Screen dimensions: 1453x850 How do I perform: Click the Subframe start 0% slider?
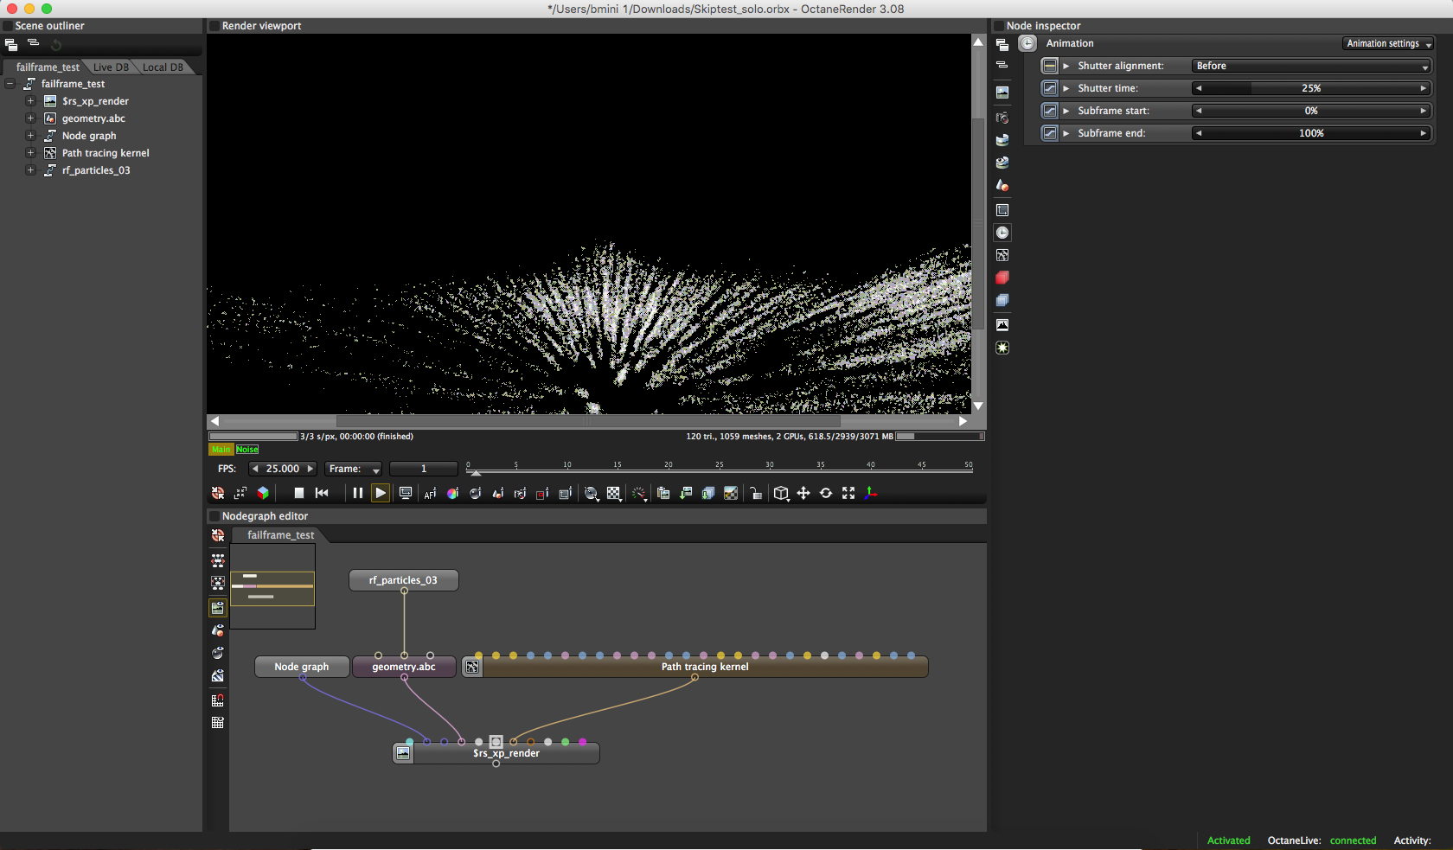(x=1311, y=111)
